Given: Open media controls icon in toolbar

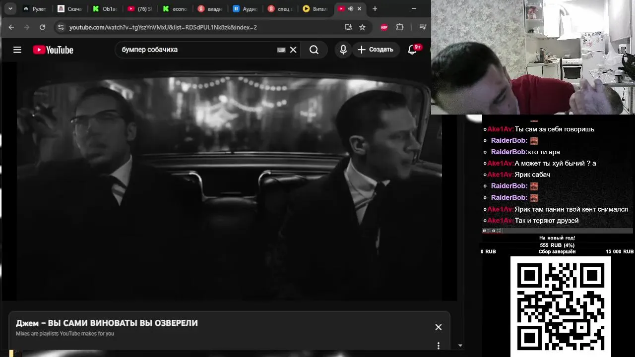Looking at the screenshot, I should (x=423, y=27).
